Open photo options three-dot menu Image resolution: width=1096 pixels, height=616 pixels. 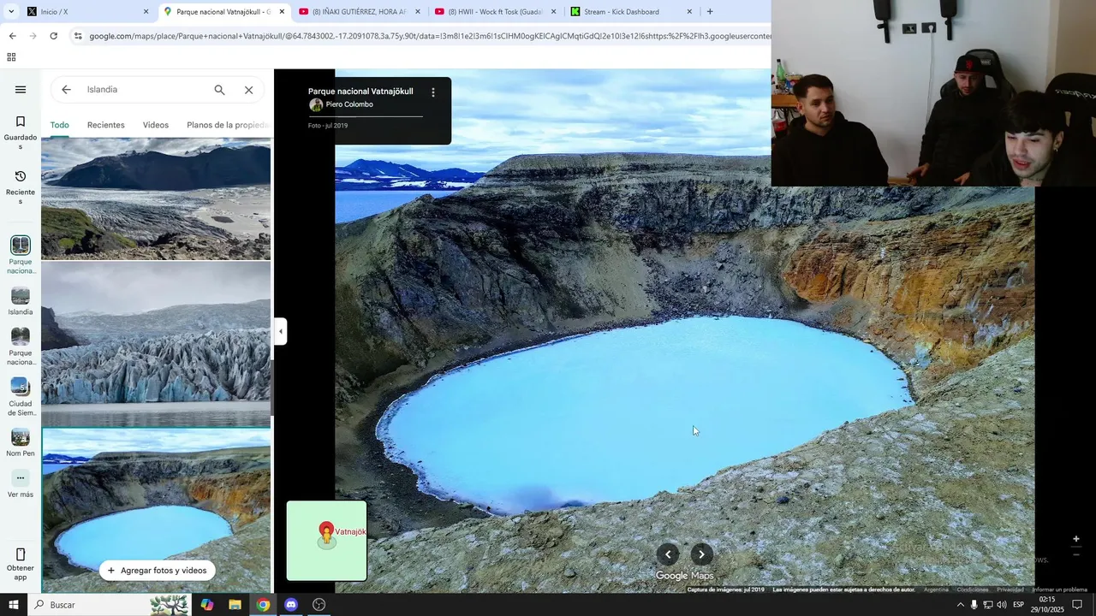pyautogui.click(x=433, y=92)
